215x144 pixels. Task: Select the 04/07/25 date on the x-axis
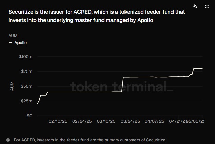[x=154, y=121]
